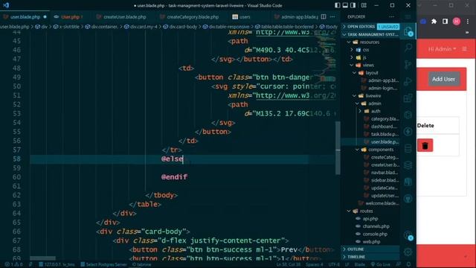Collapse the routes folder
476x268 pixels.
pyautogui.click(x=366, y=211)
